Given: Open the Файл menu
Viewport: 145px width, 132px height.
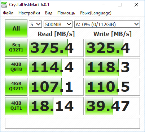Looking at the screenshot, I should point(8,13).
